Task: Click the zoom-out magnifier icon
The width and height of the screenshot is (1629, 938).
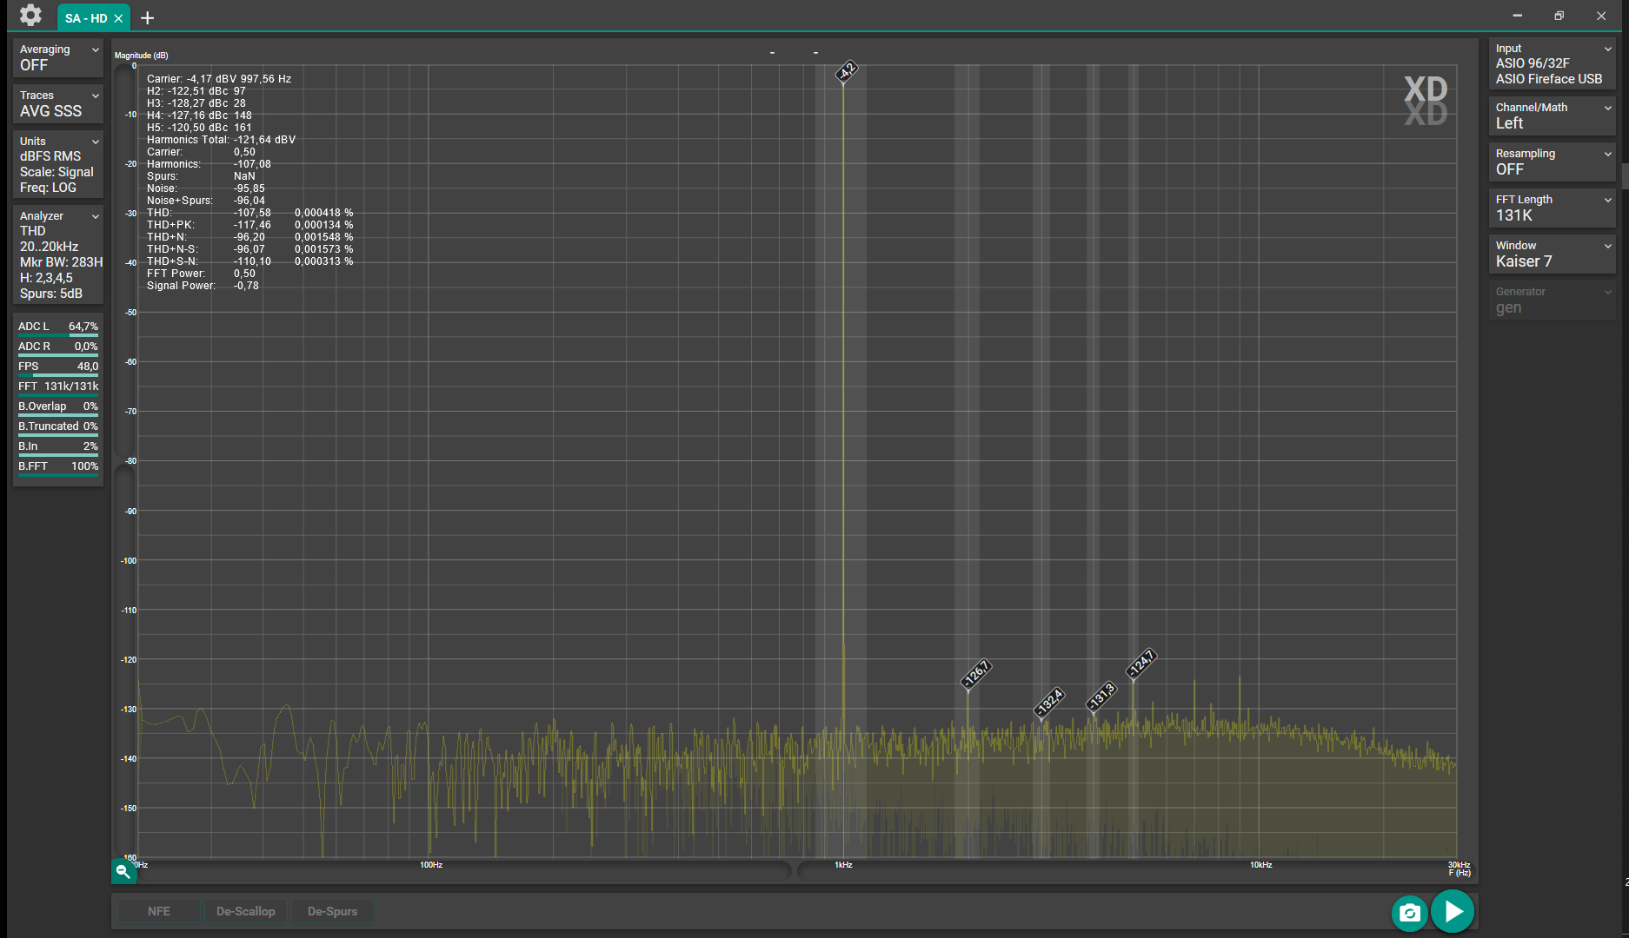Action: (x=123, y=871)
